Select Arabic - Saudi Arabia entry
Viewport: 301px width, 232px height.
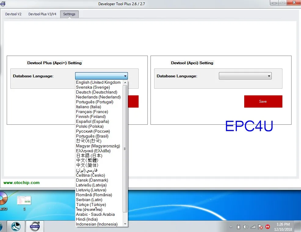coord(99,214)
